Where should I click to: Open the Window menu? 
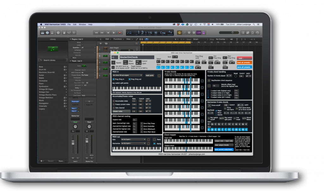pos(82,24)
